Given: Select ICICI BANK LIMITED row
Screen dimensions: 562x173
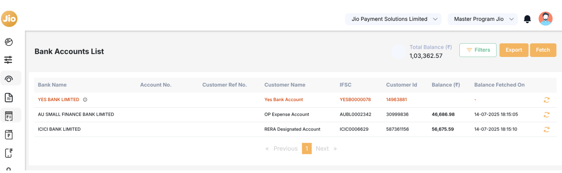Looking at the screenshot, I should 295,129.
